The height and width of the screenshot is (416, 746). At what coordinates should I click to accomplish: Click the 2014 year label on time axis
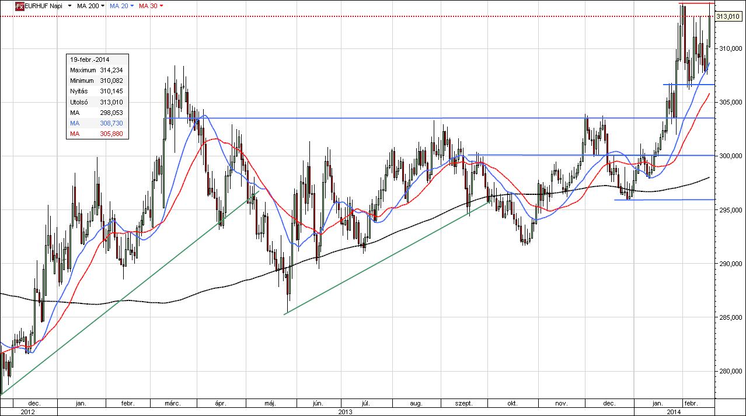[x=673, y=411]
